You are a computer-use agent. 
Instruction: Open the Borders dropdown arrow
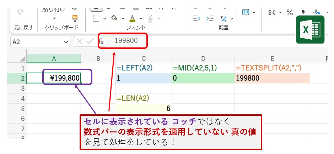point(104,18)
